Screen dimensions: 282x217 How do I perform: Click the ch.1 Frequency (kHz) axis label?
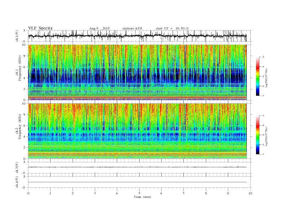pyautogui.click(x=19, y=68)
